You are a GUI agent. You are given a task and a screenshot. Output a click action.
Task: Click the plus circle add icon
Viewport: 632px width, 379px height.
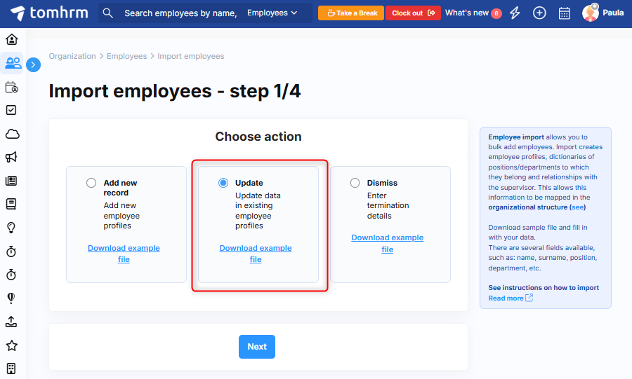(539, 13)
